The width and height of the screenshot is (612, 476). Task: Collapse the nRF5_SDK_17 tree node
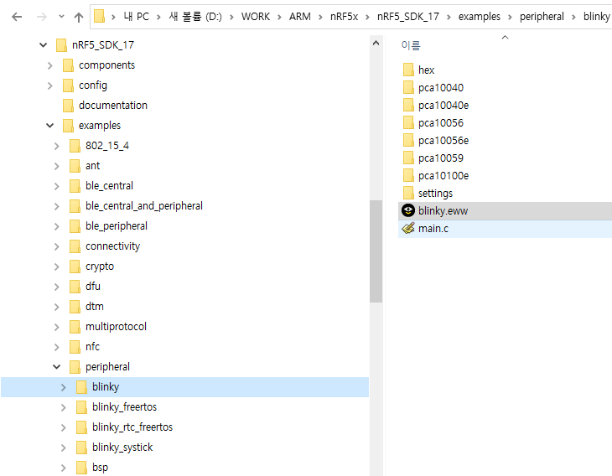pyautogui.click(x=43, y=45)
